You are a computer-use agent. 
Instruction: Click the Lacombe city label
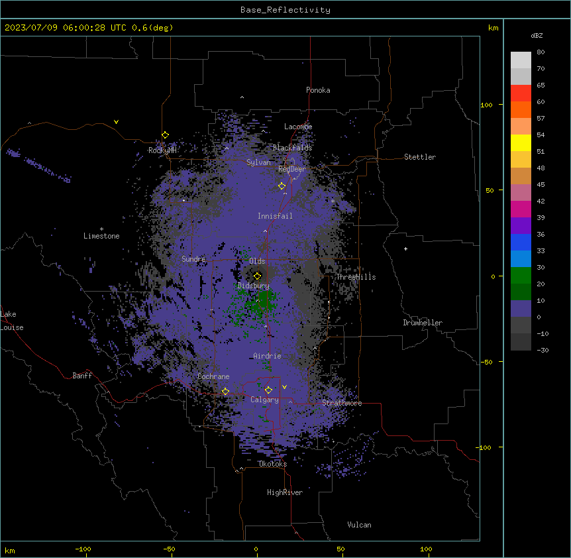[298, 127]
